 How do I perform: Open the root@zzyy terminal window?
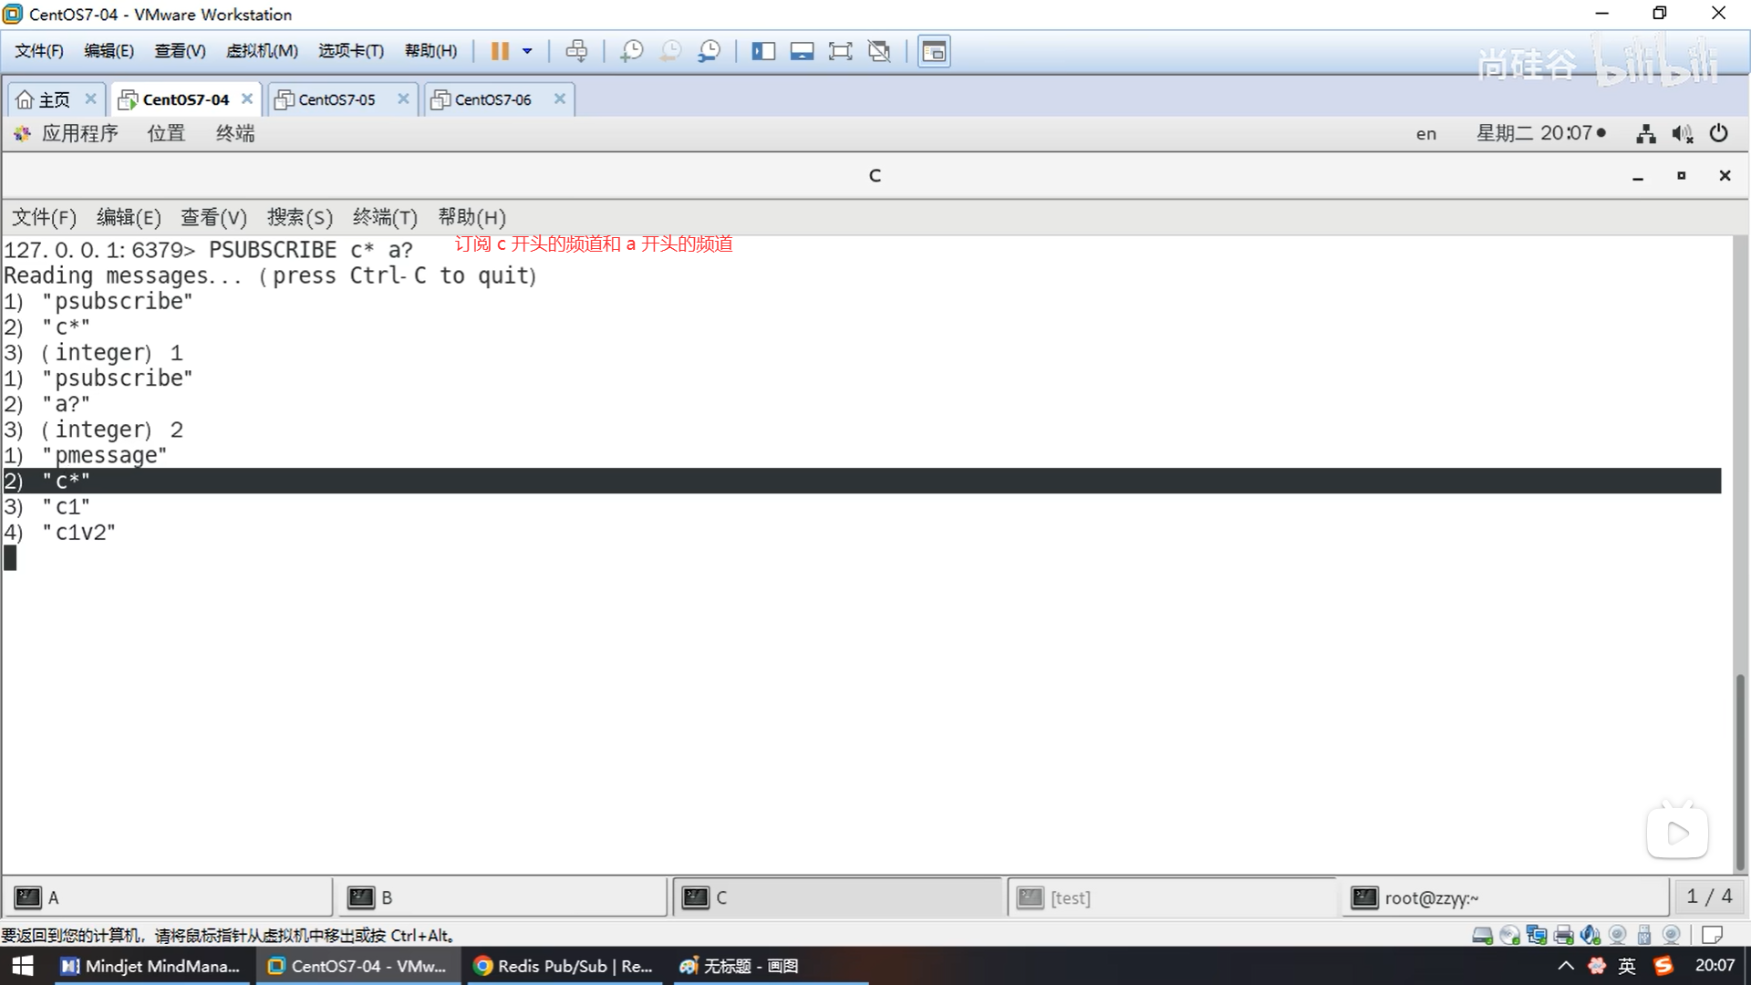pos(1505,897)
